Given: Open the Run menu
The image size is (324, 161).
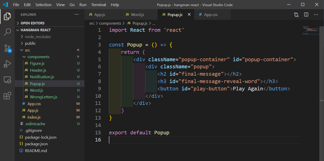Looking at the screenshot, I should pyautogui.click(x=83, y=5).
